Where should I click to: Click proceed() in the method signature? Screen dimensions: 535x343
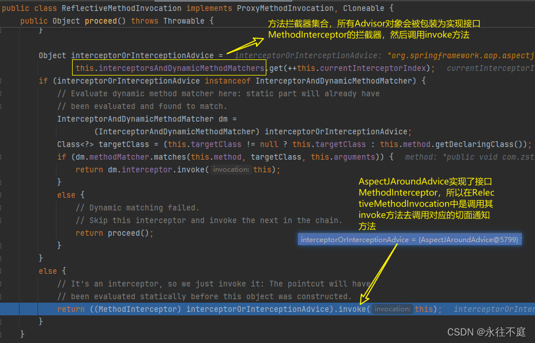(x=105, y=21)
